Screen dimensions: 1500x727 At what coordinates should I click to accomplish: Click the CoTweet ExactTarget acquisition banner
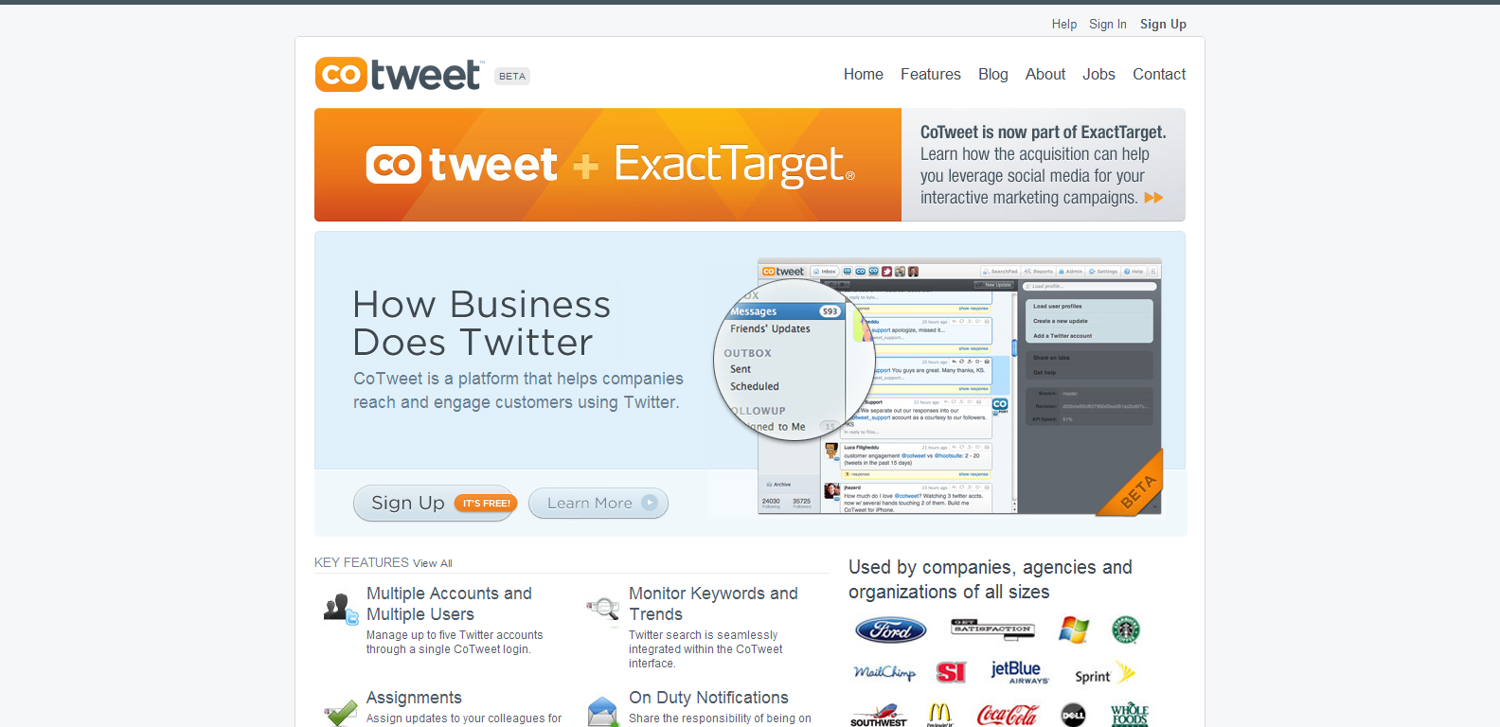tap(750, 165)
